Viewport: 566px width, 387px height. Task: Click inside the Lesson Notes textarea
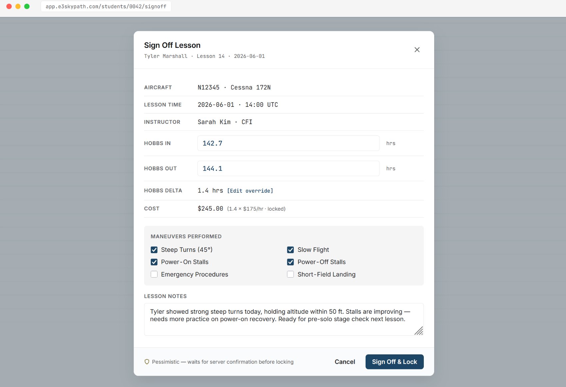click(284, 319)
